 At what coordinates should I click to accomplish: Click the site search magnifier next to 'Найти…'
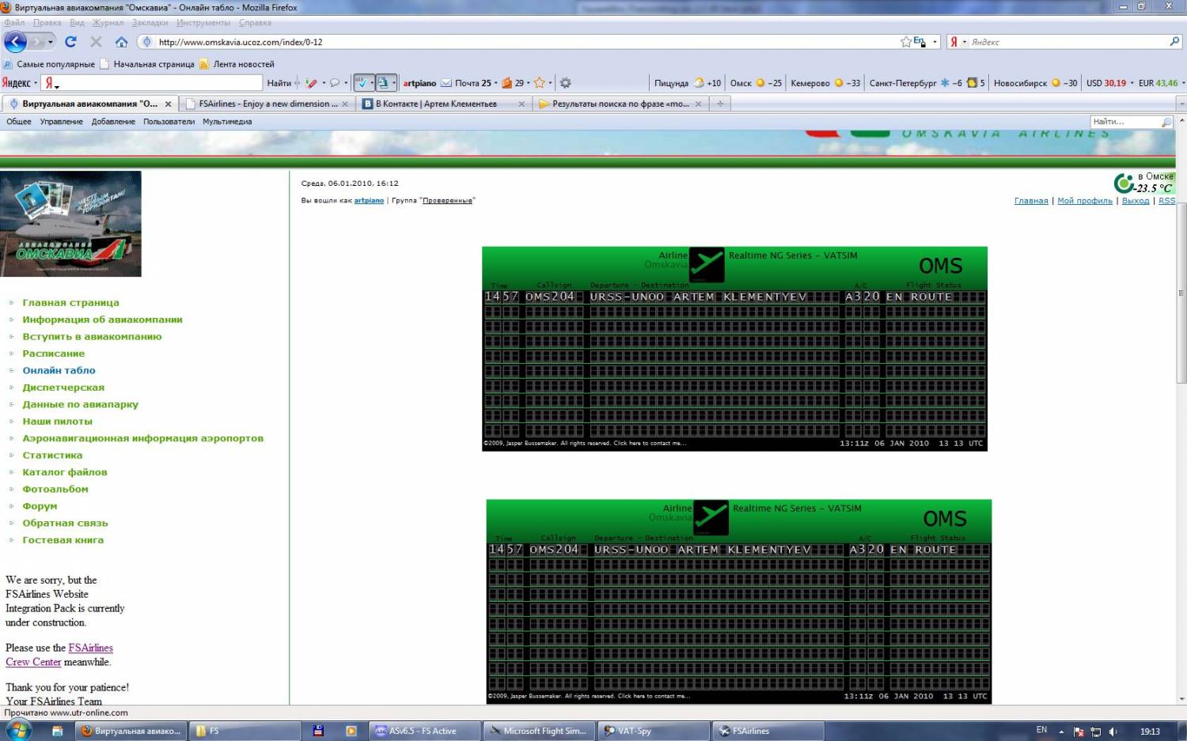pyautogui.click(x=1166, y=122)
